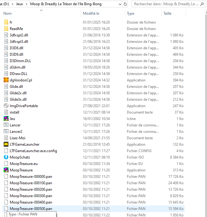Click the 19/05/2024 18:26 date cell
This screenshot has height=217, width=207.
pos(96,67)
